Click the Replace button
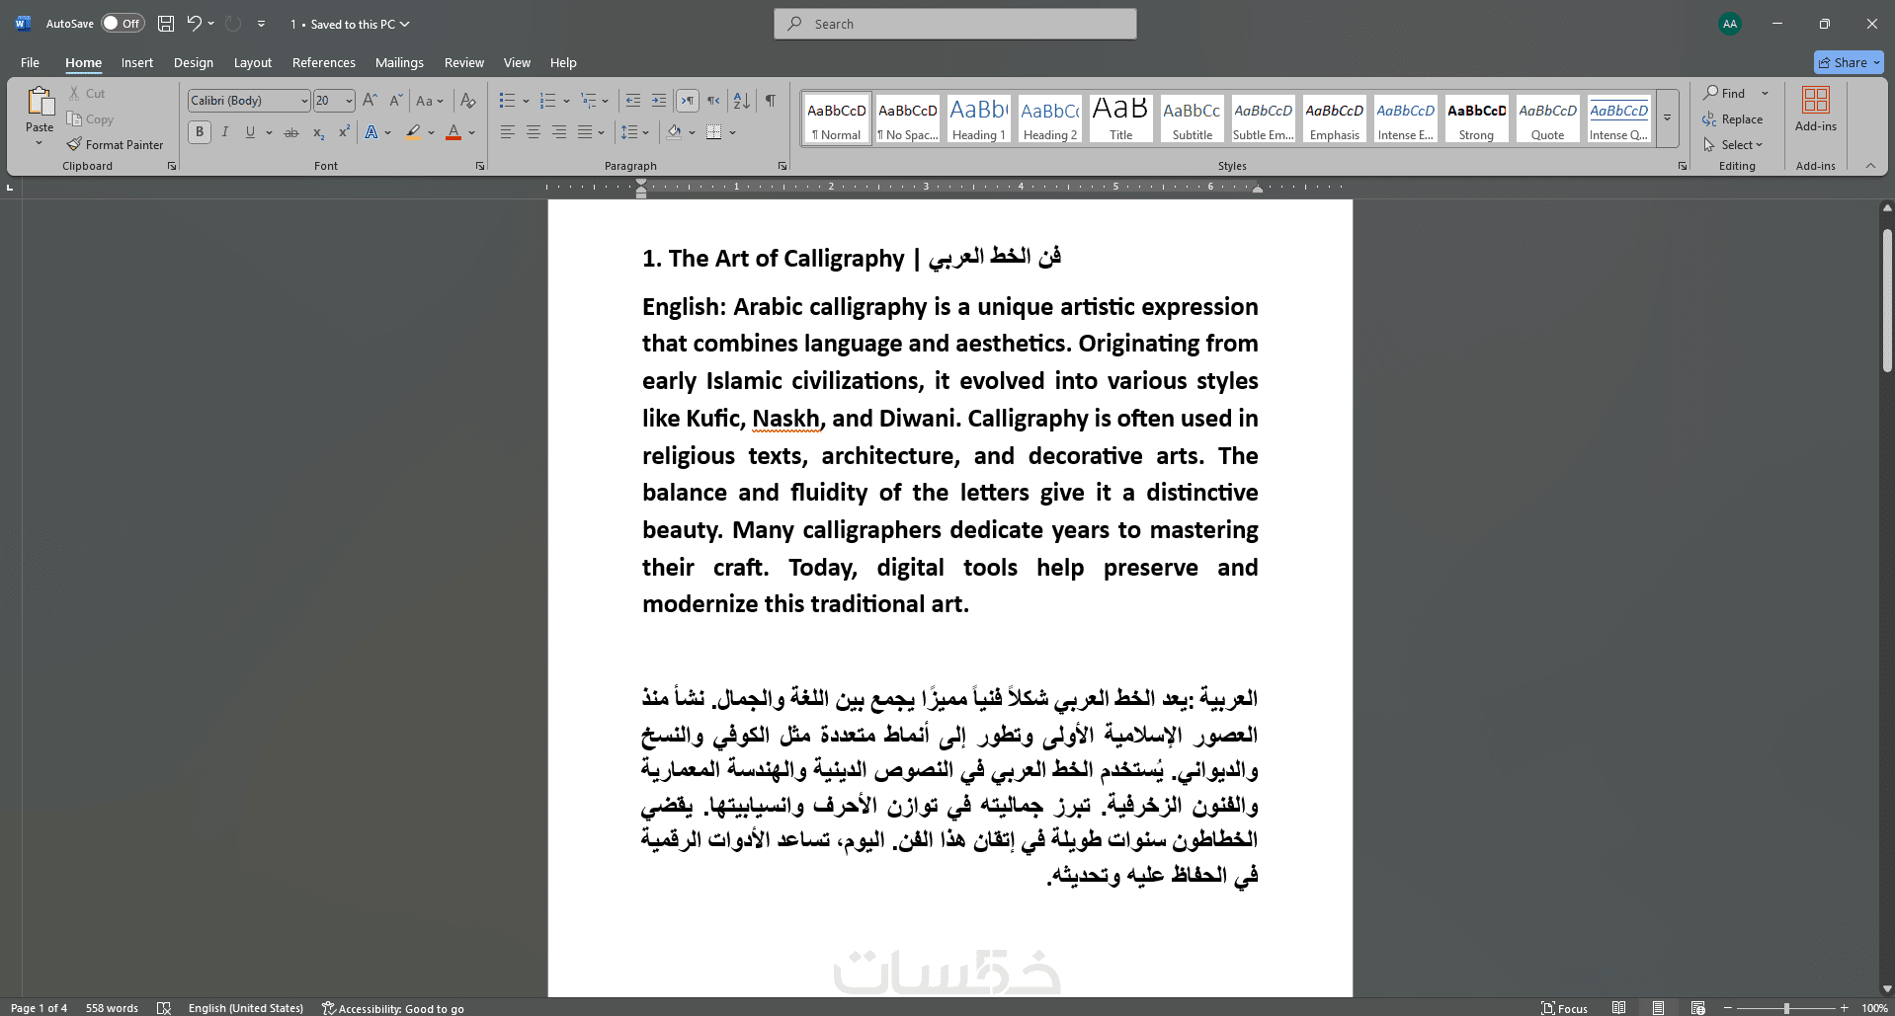The height and width of the screenshot is (1016, 1895). click(x=1733, y=118)
